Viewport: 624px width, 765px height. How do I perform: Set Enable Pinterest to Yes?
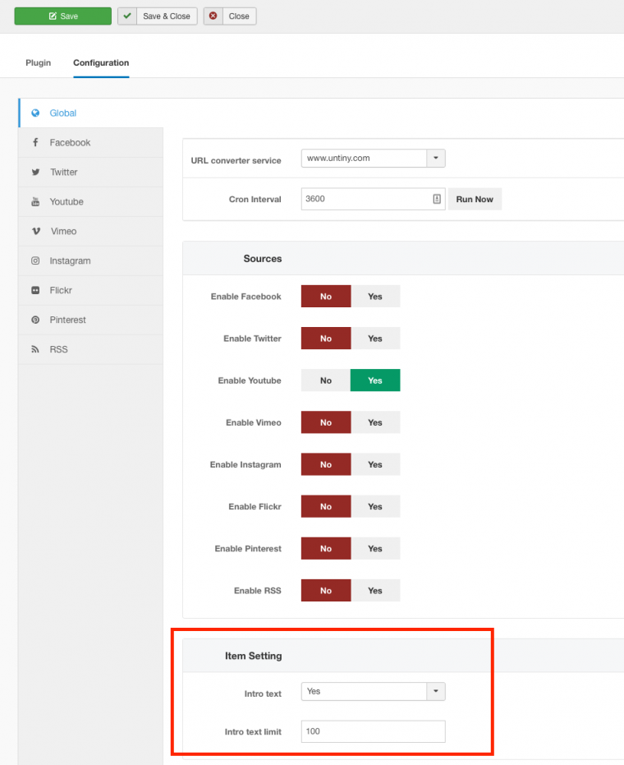375,548
